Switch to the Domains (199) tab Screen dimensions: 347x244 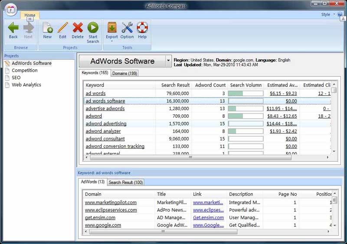124,73
